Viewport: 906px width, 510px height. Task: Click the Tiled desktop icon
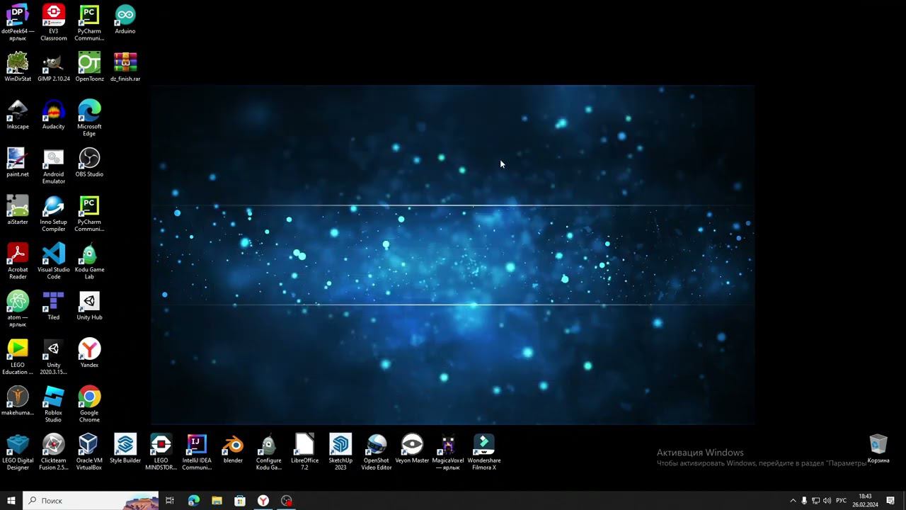pyautogui.click(x=54, y=305)
